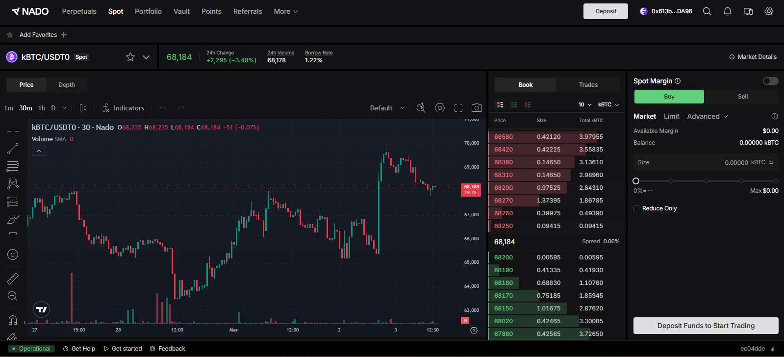Favorite the kBTC/USDT0 market star
This screenshot has height=357, width=784.
click(x=130, y=57)
